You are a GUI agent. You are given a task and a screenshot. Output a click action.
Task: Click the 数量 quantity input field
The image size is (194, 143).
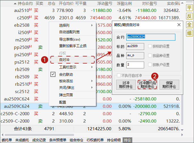pos(135,65)
